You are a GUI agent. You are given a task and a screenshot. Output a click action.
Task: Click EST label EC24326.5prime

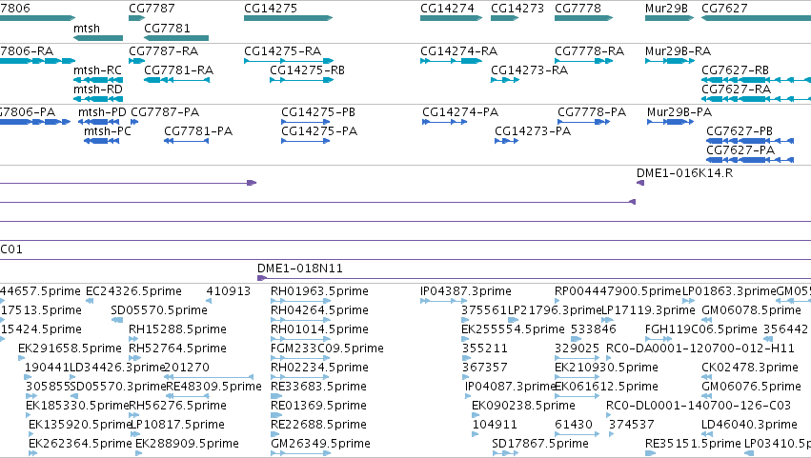click(133, 291)
